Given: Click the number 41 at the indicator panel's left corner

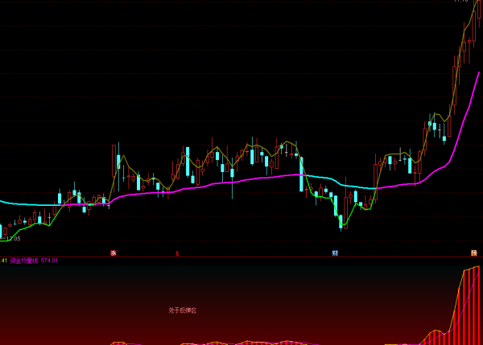Looking at the screenshot, I should 4,261.
